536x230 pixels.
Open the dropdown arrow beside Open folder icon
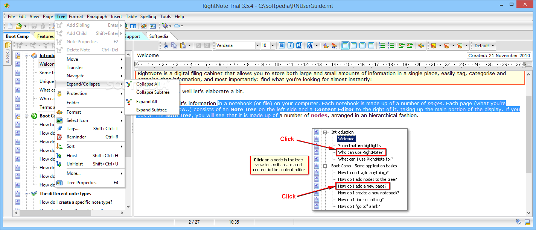pyautogui.click(x=25, y=26)
